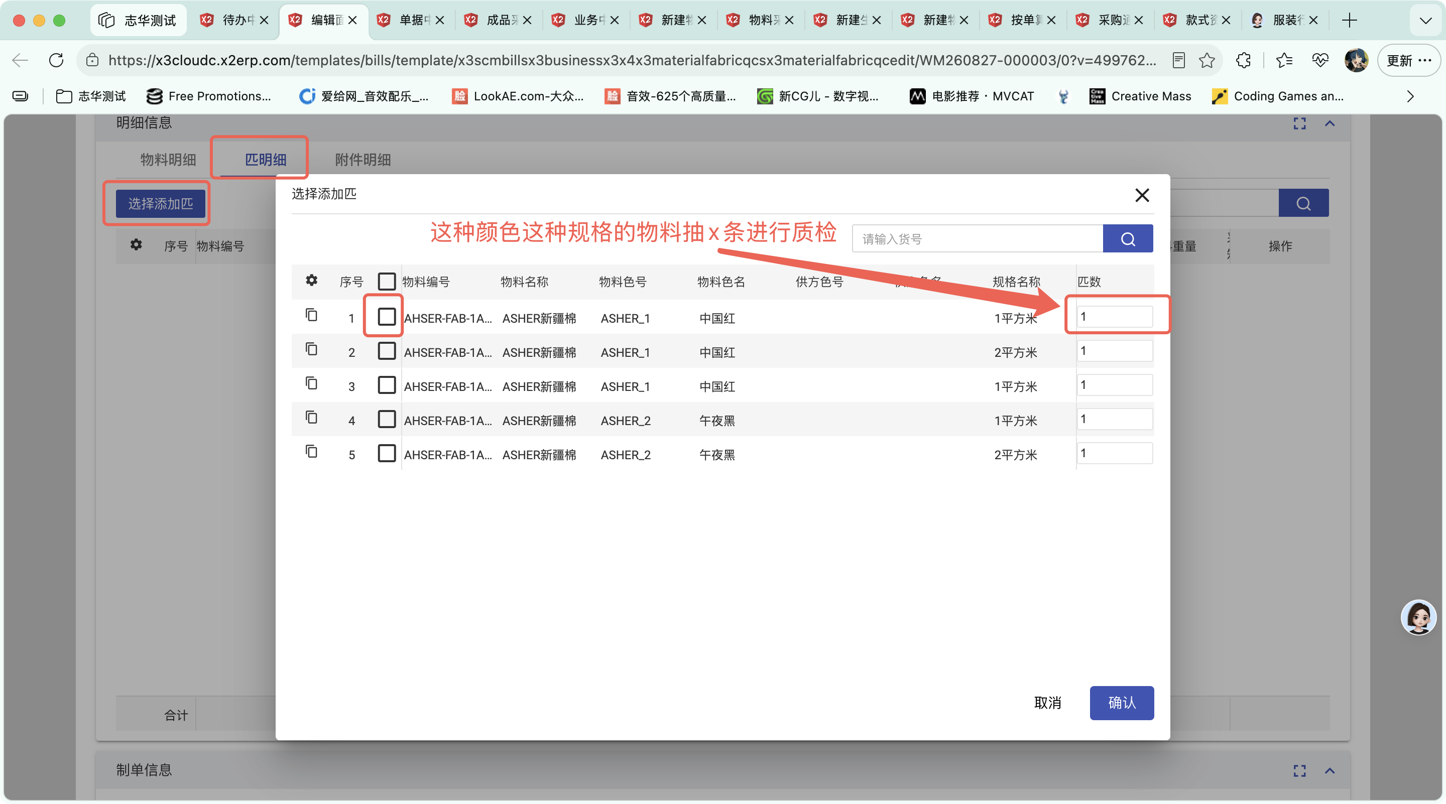Copy row 2 with its copy icon
The image size is (1446, 804).
(311, 349)
